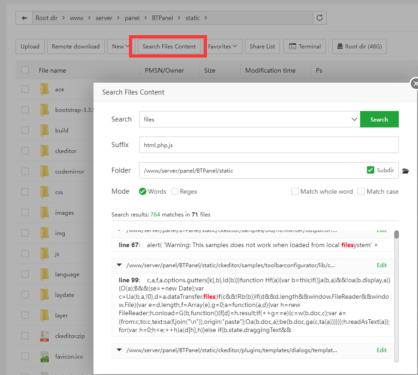This screenshot has height=375, width=418.
Task: Click Share List in the toolbar
Action: pos(262,47)
